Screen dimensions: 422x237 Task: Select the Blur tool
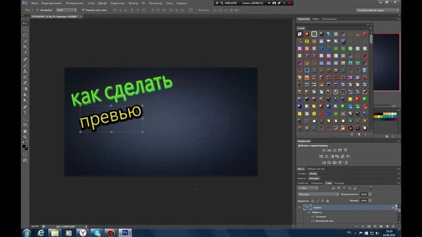[25, 95]
